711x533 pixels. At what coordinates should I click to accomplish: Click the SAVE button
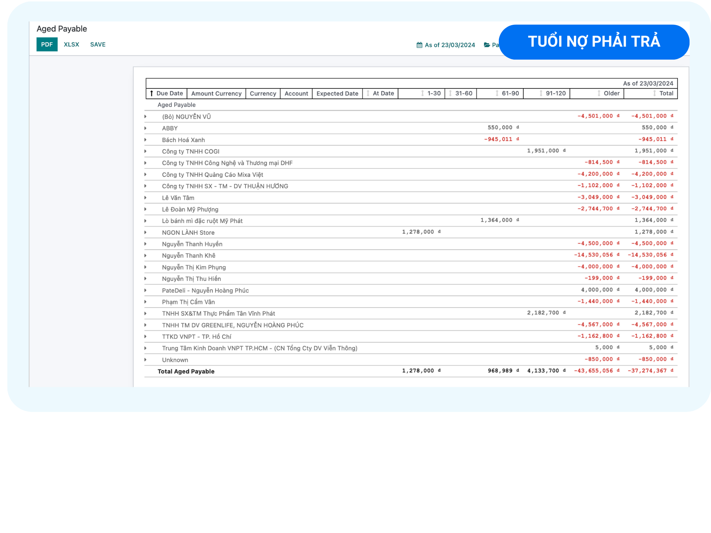coord(98,44)
